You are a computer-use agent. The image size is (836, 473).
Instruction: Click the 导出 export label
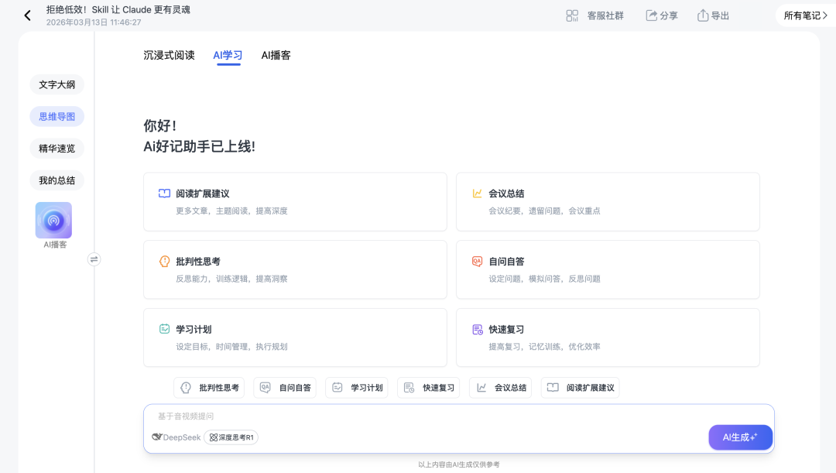721,15
